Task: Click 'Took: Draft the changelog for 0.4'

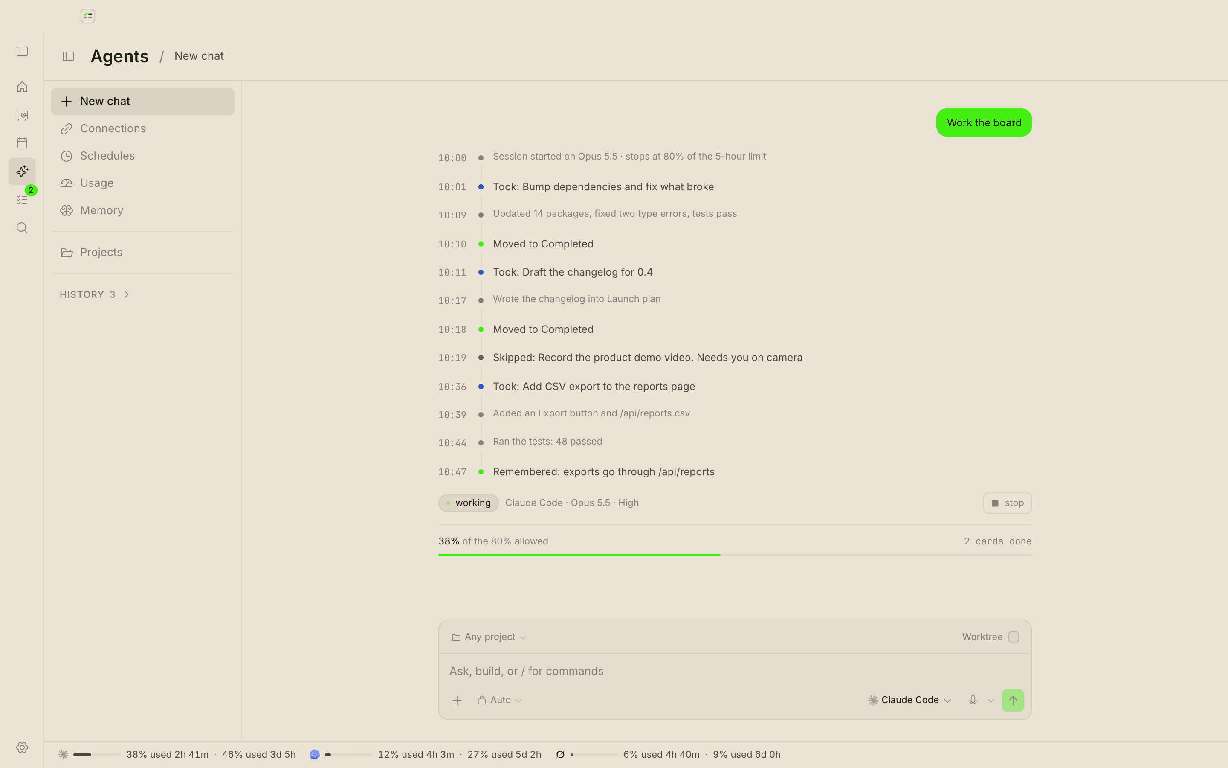Action: (572, 272)
